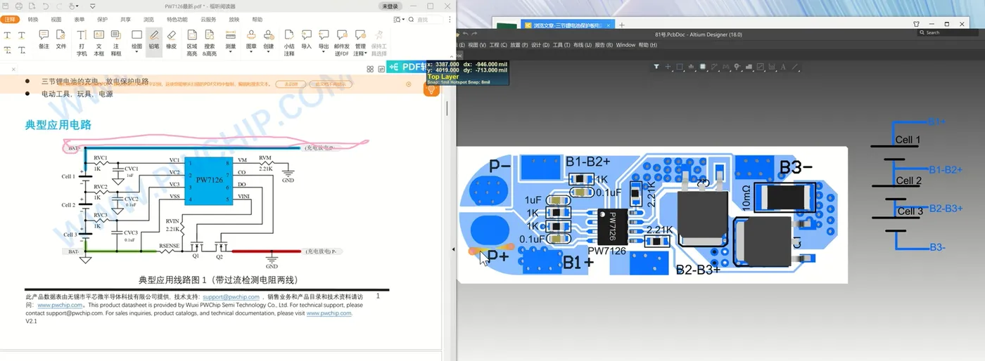Viewport: 985px width, 361px height.
Task: Open the 工具 (T) menu in Altium
Action: [x=561, y=45]
